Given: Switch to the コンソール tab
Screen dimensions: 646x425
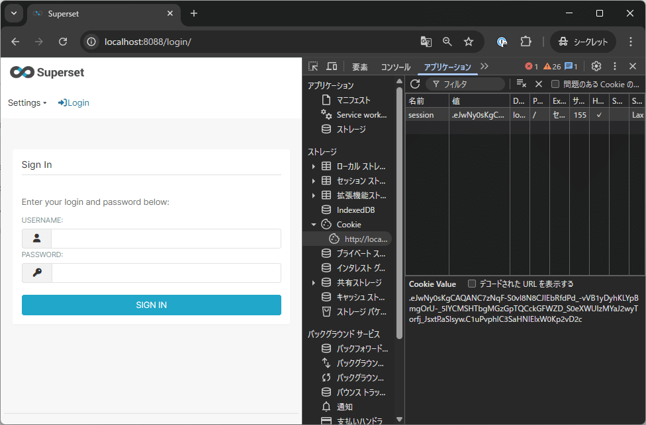Looking at the screenshot, I should point(396,67).
